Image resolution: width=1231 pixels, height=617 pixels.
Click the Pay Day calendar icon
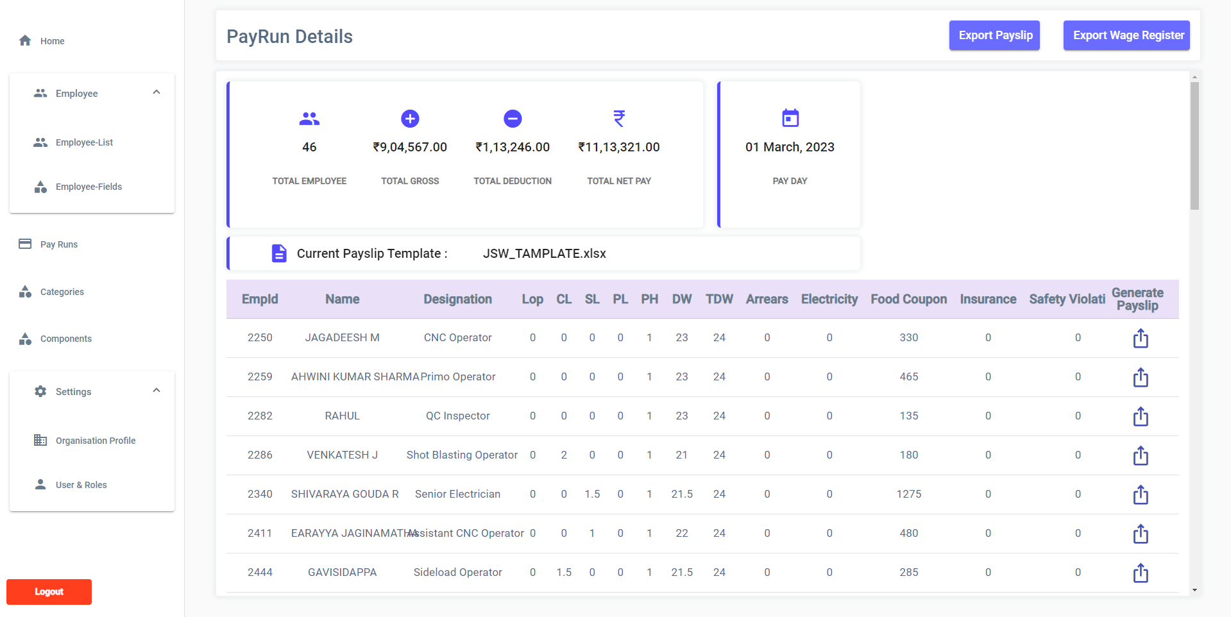790,118
